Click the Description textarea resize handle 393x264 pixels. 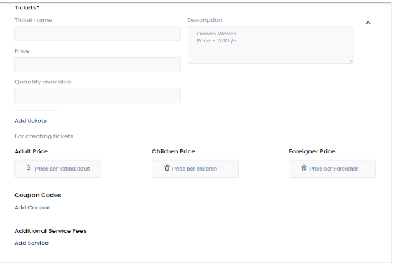pos(351,60)
